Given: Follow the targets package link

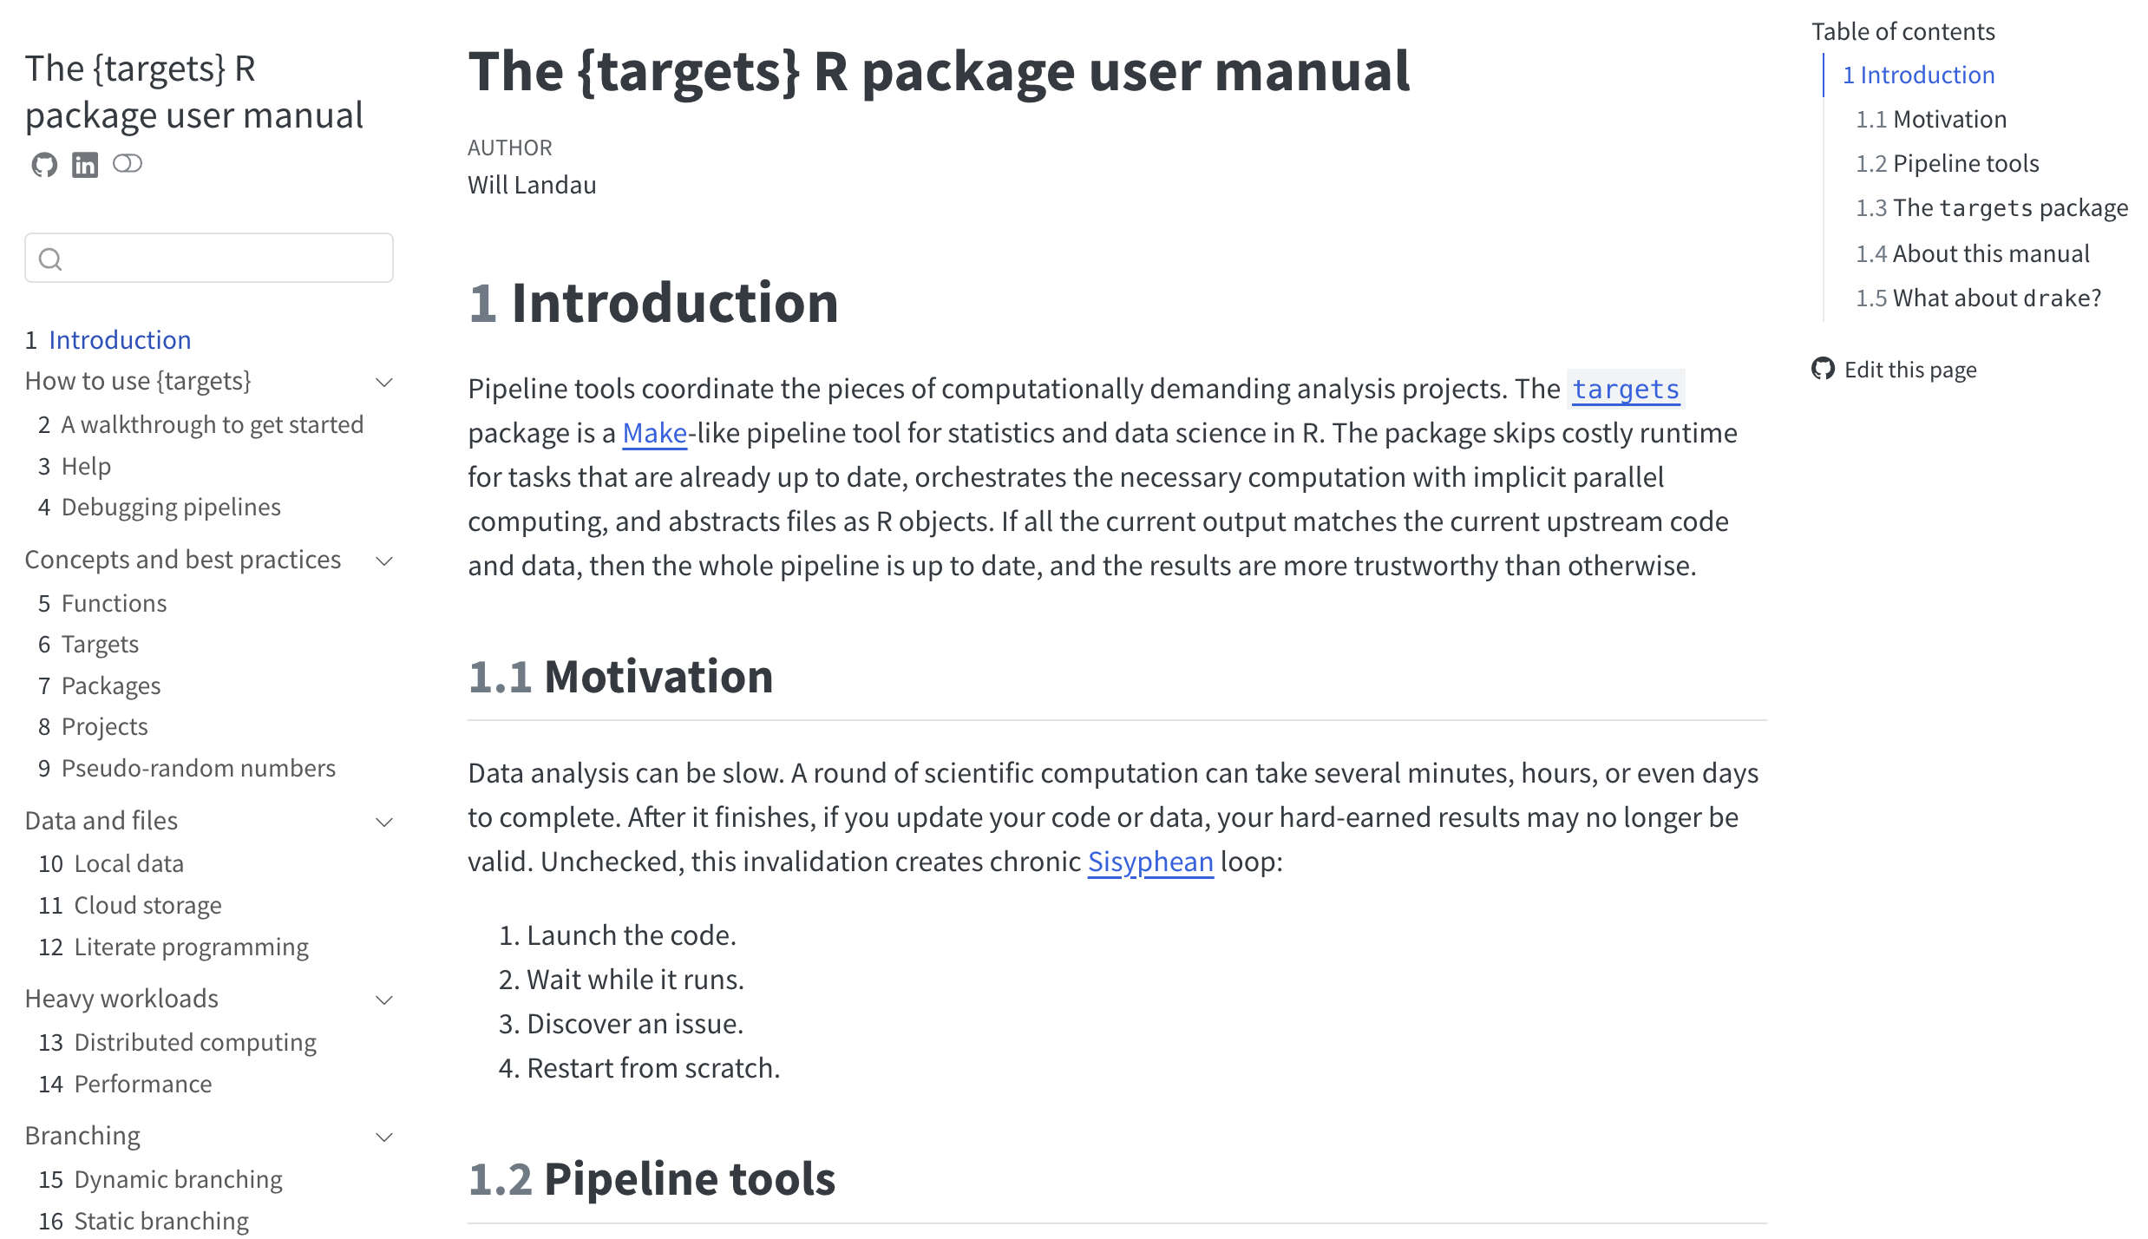Looking at the screenshot, I should pos(1626,389).
